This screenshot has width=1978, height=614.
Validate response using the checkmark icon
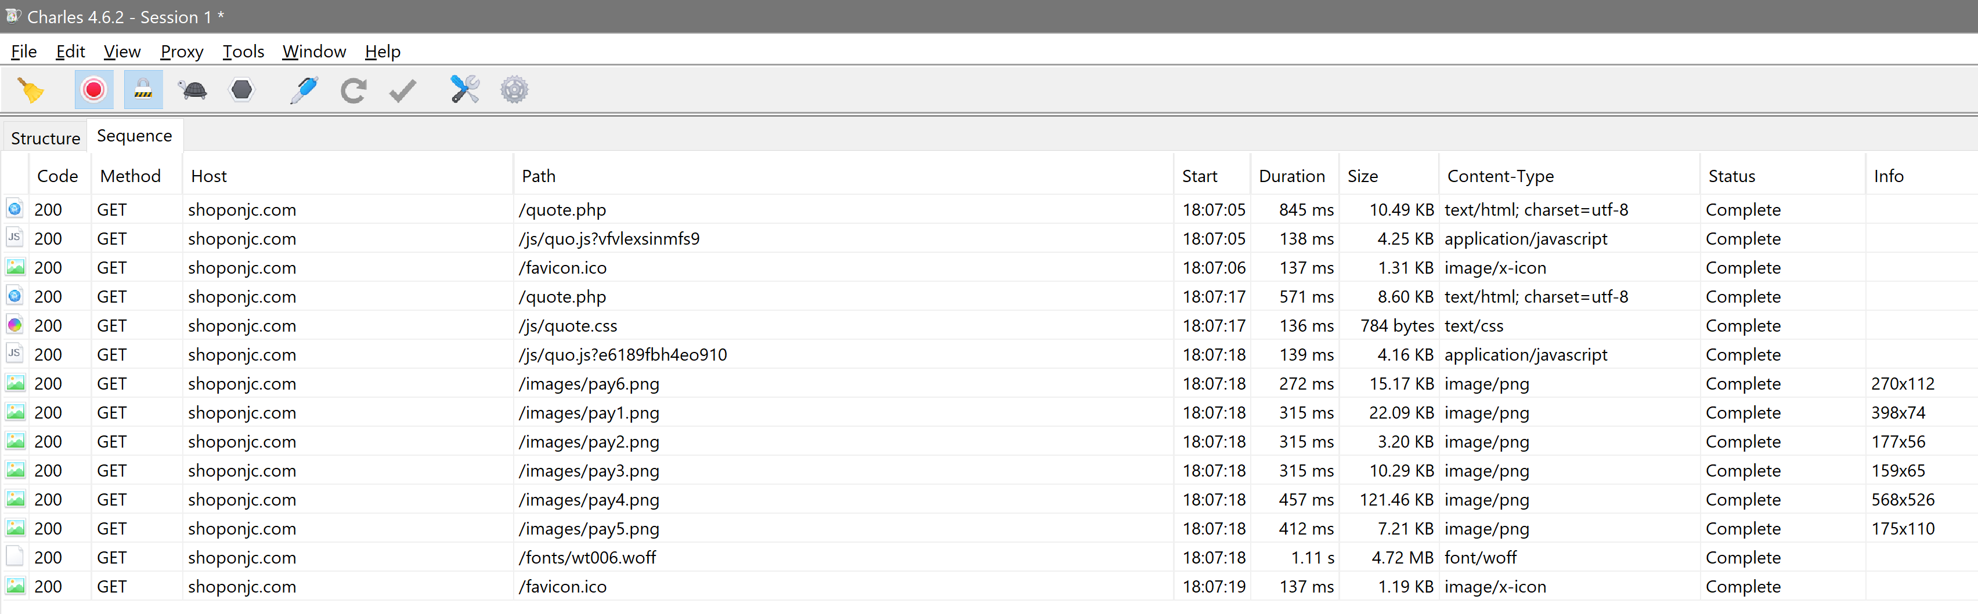[x=402, y=90]
